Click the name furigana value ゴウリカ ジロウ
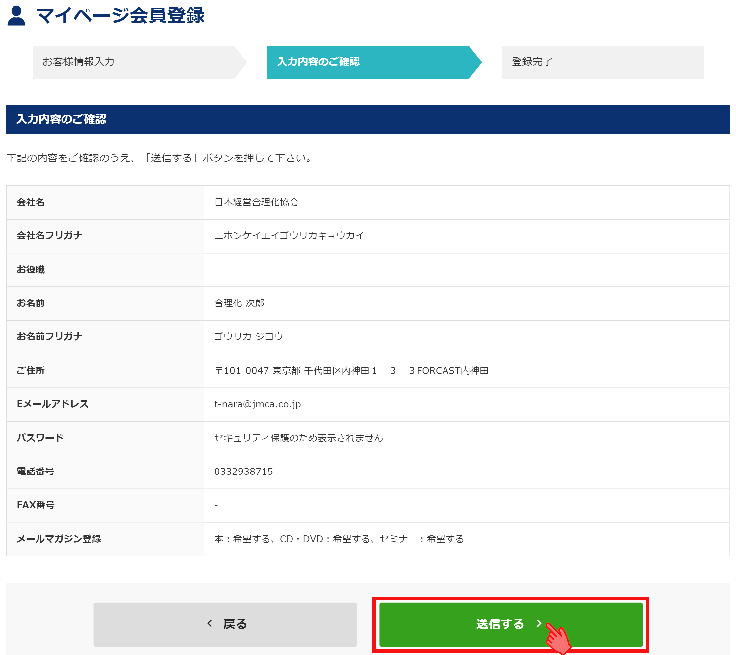Image resolution: width=736 pixels, height=655 pixels. click(x=248, y=336)
